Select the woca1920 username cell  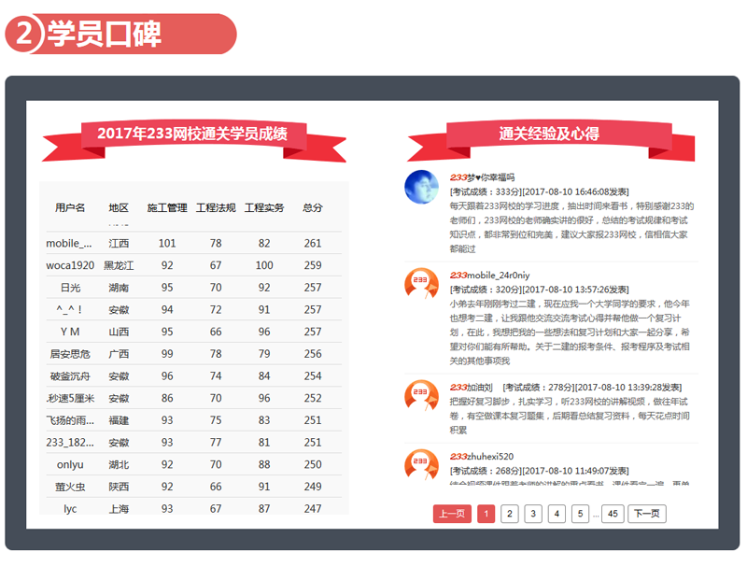70,265
